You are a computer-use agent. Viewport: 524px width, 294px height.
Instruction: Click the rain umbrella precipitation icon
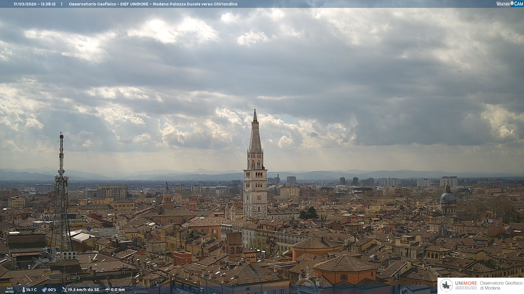(x=108, y=290)
